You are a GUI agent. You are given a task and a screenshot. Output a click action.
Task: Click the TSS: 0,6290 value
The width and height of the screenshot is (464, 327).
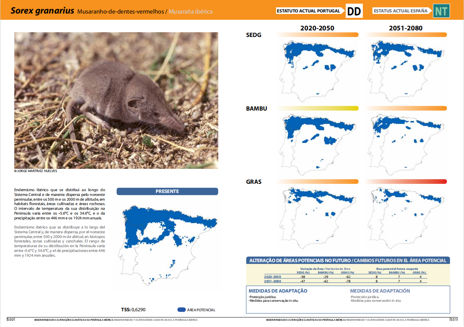(133, 310)
